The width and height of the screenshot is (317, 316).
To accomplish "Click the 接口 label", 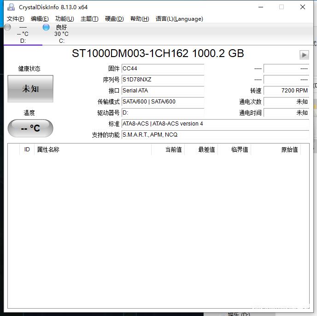I will (114, 91).
